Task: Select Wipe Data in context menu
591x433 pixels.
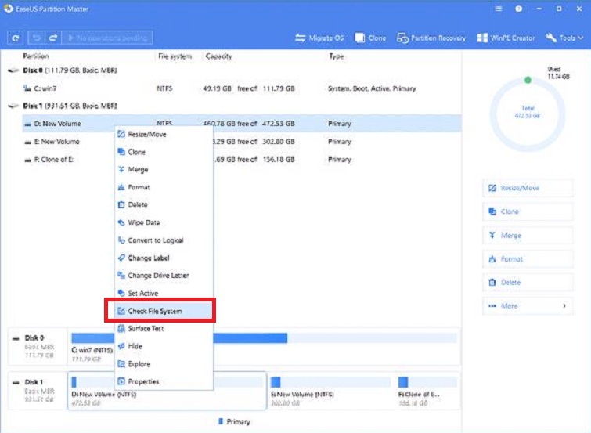Action: click(143, 222)
